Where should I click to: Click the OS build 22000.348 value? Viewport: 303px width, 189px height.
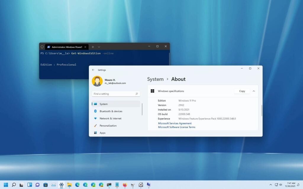click(x=184, y=114)
